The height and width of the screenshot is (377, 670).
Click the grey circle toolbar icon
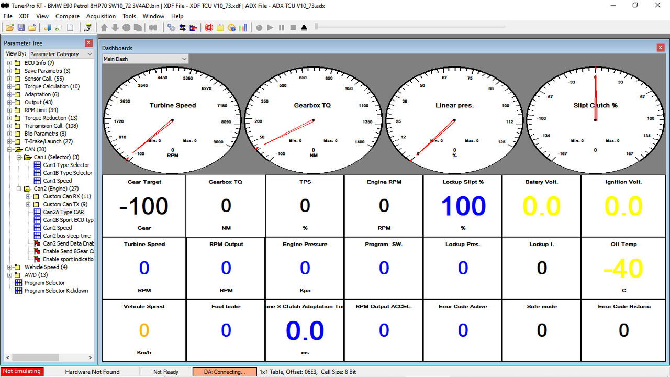coord(127,28)
